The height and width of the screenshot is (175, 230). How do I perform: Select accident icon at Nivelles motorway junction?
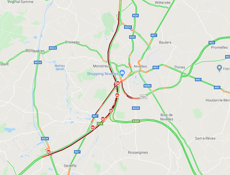(x=118, y=83)
